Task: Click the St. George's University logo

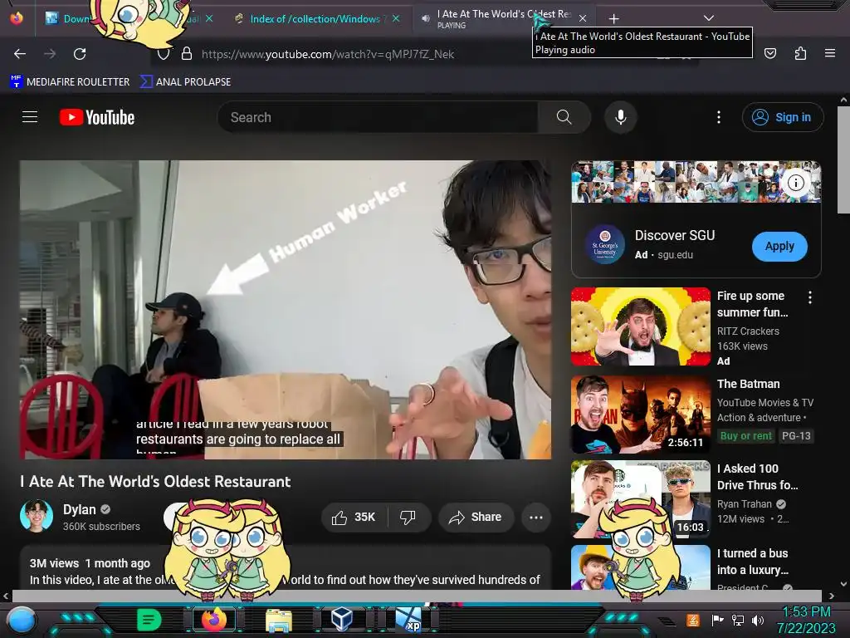Action: 605,245
